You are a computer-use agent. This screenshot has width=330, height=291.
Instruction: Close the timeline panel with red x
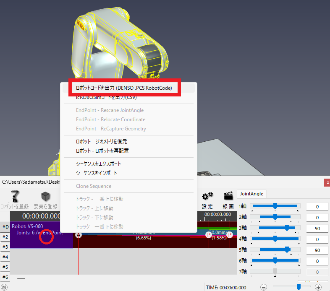327,183
